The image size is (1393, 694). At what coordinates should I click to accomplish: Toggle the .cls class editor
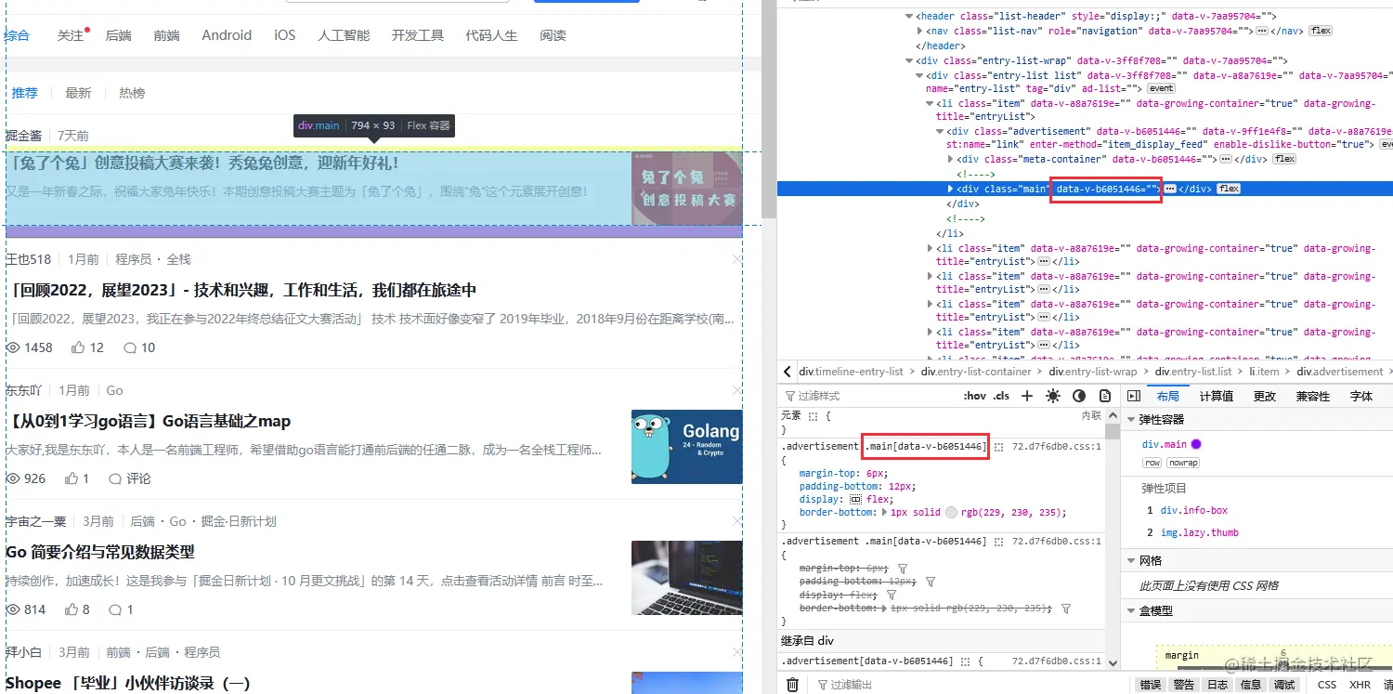[1001, 395]
